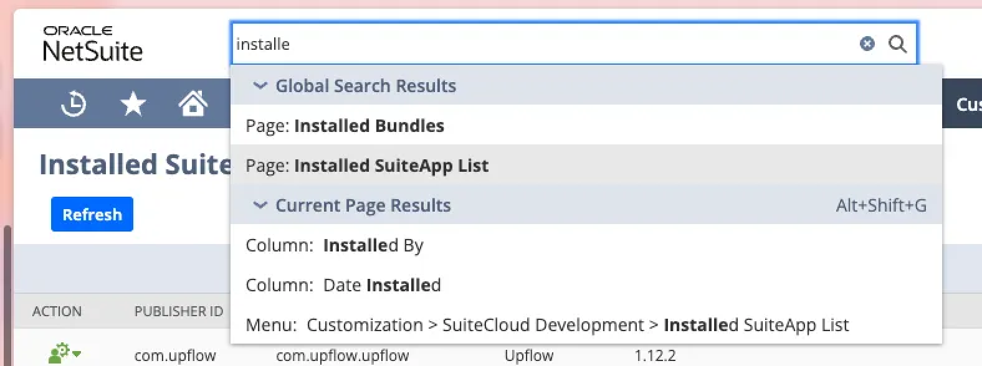Screen dimensions: 982x366
Task: Choose the Date Installed column result
Action: [381, 285]
